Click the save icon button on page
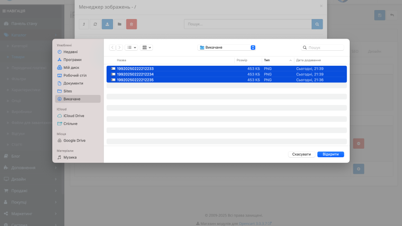Viewport: 402px width, 226px height. coord(380,16)
